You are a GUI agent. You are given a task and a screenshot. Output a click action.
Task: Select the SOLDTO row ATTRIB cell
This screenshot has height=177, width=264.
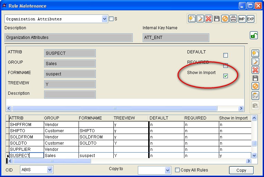click(26, 143)
